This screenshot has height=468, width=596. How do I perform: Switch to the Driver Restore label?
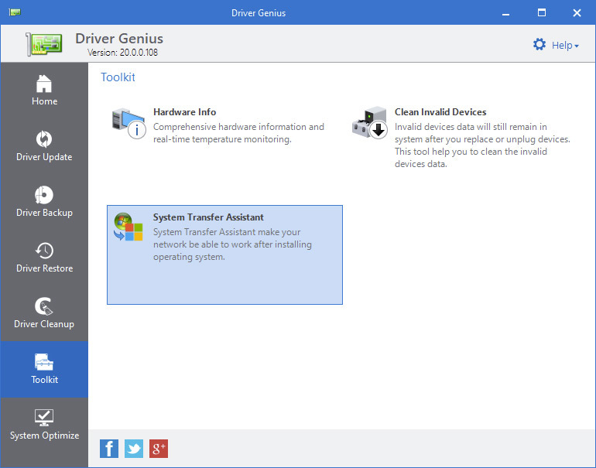[x=44, y=268]
